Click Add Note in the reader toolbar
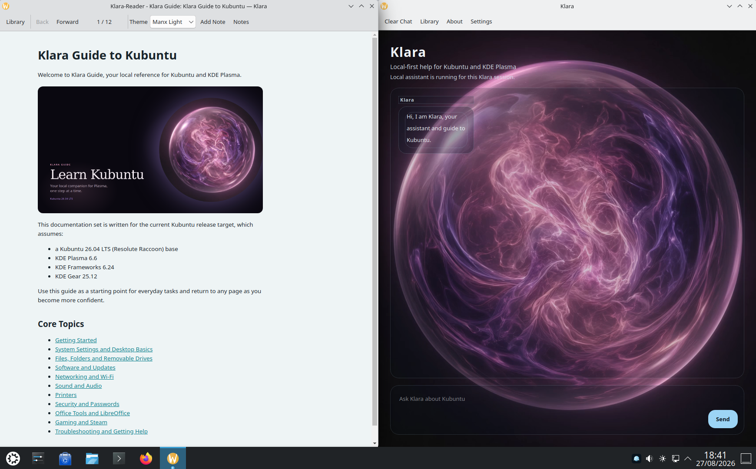The height and width of the screenshot is (469, 756). (x=213, y=22)
